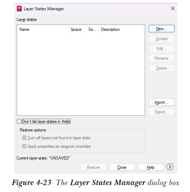Screen dimensions: 190x192
Task: Sort by the Space column header
Action: tap(77, 29)
